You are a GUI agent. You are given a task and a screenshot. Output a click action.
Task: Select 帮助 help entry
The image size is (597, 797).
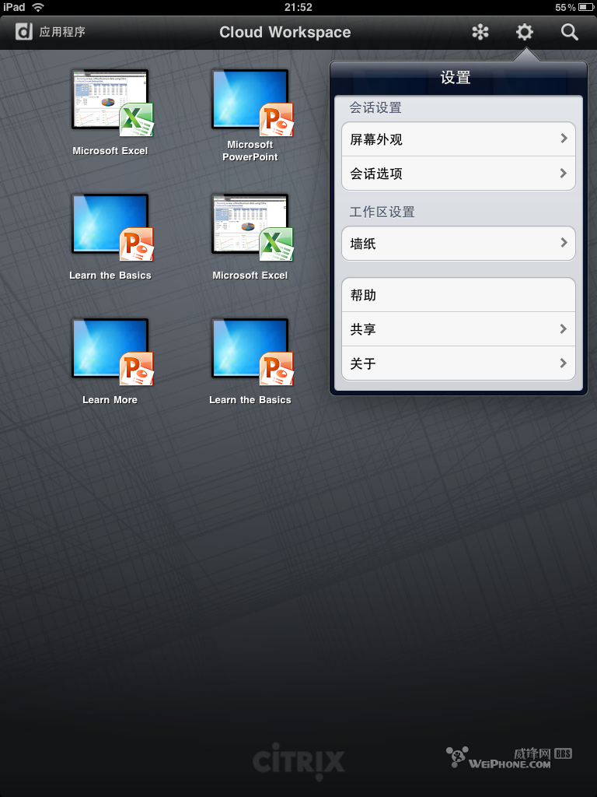(459, 295)
